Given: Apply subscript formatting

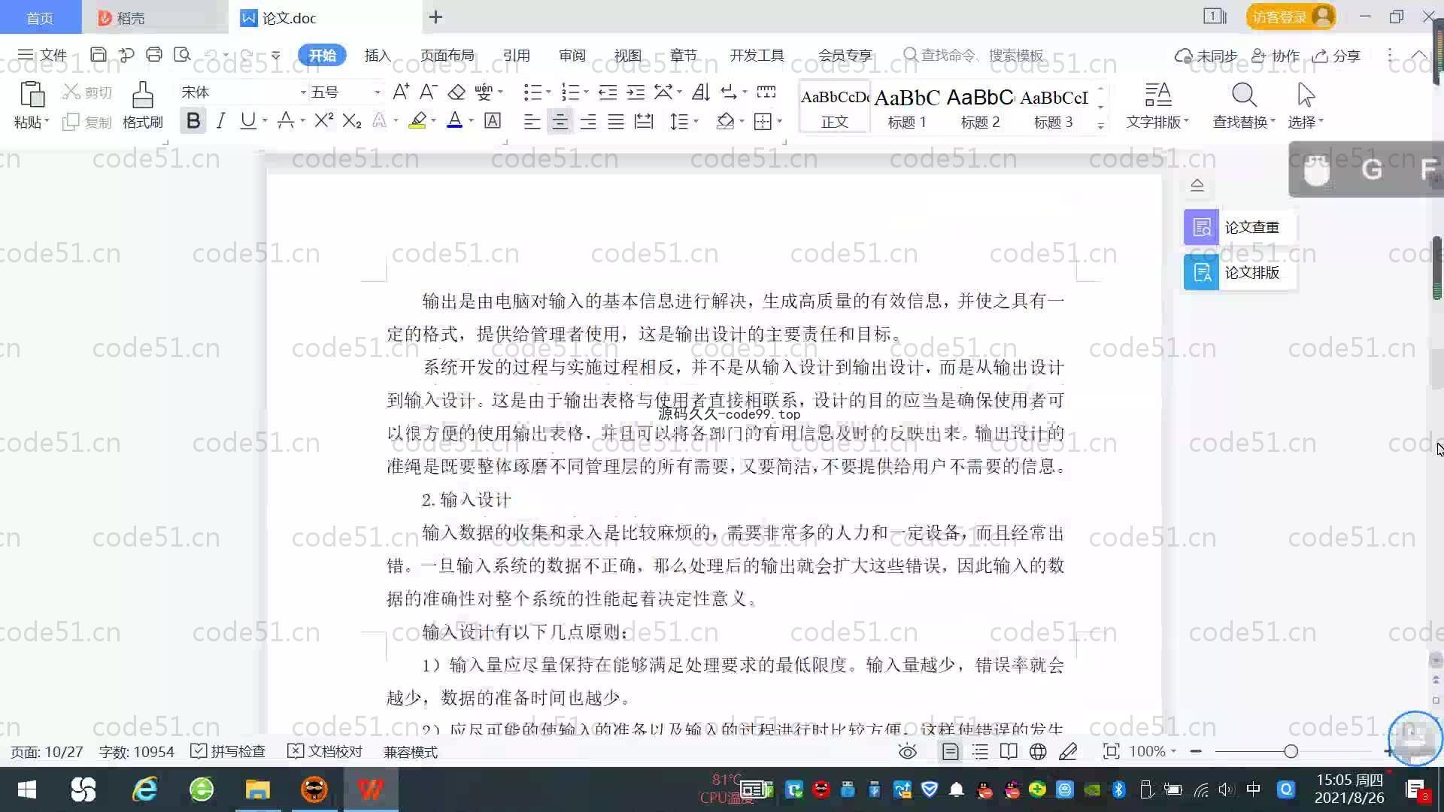Looking at the screenshot, I should pos(352,120).
